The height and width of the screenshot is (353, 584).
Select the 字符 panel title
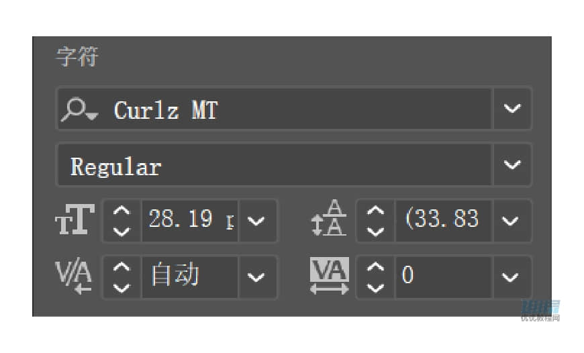[x=77, y=56]
